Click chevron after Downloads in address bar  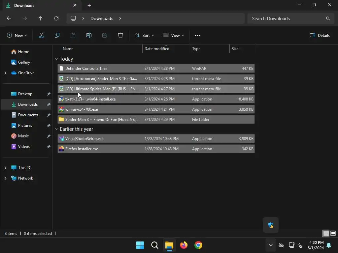pos(120,18)
